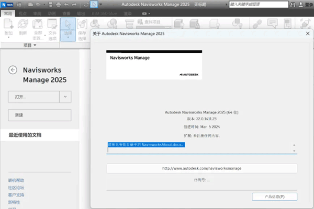314x209 pixels.
Task: Click the 保存选择 save selection icon
Action: 82,24
